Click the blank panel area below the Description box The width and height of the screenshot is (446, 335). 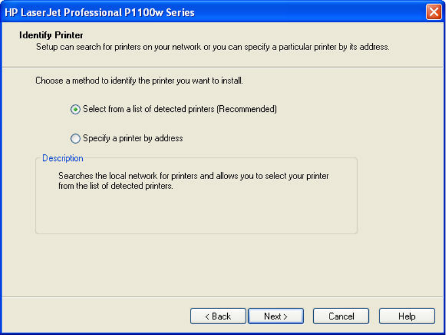click(197, 265)
